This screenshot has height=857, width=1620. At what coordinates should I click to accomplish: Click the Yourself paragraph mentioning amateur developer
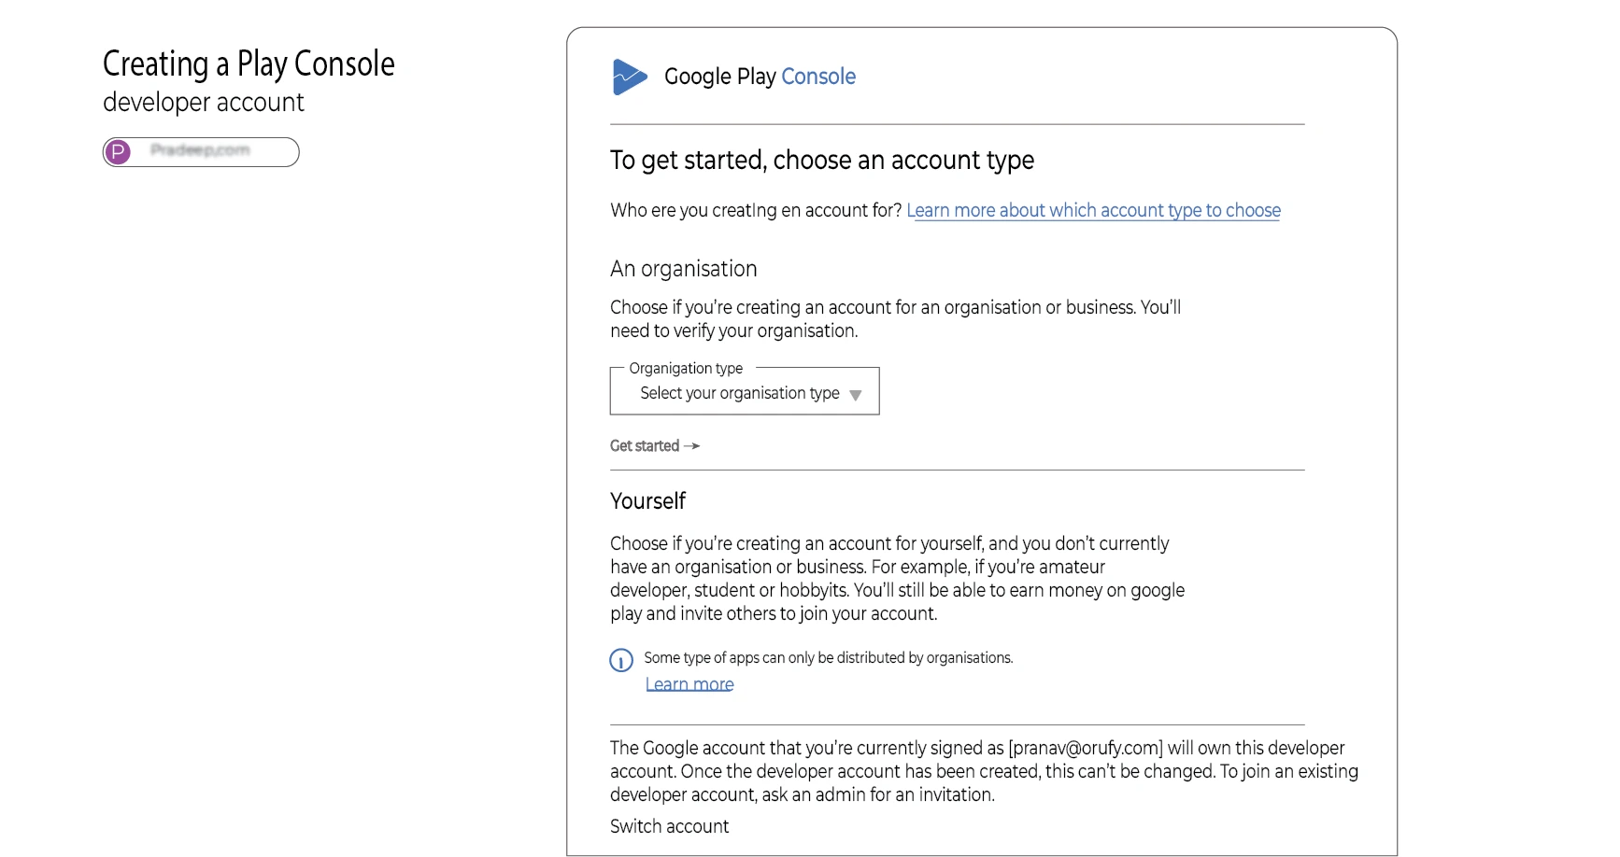tap(897, 578)
